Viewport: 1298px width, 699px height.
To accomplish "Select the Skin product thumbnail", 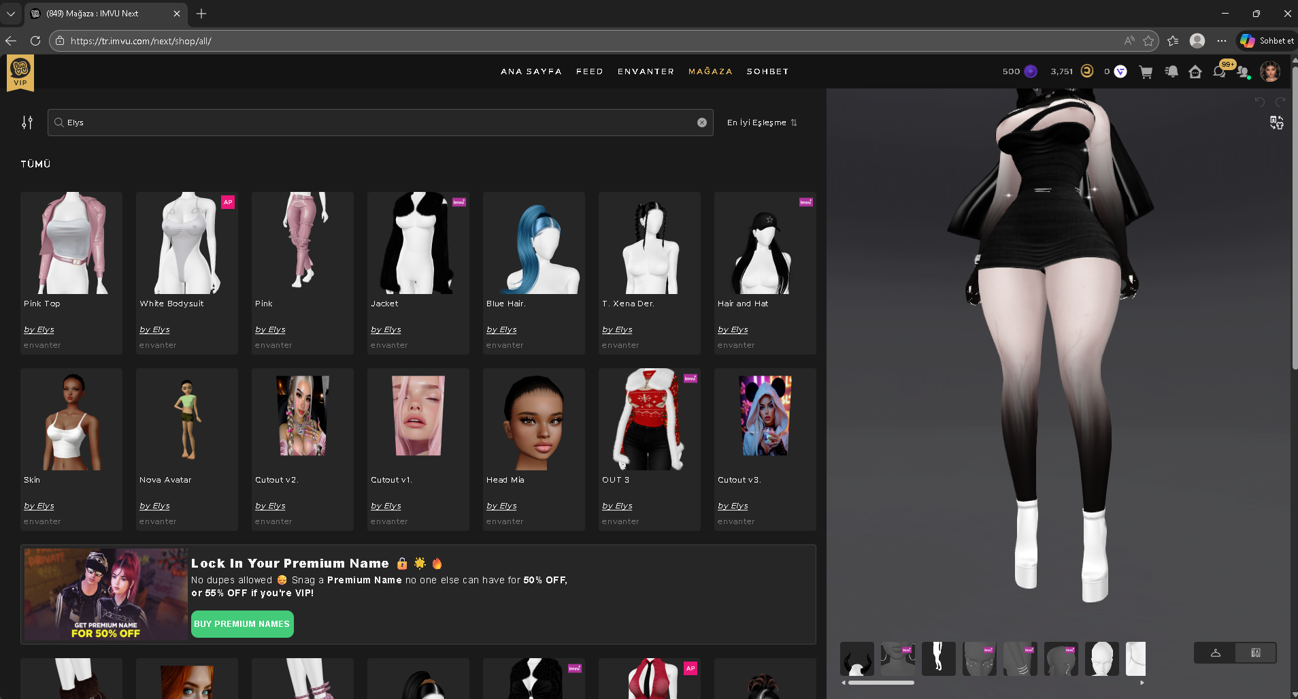I will click(71, 419).
